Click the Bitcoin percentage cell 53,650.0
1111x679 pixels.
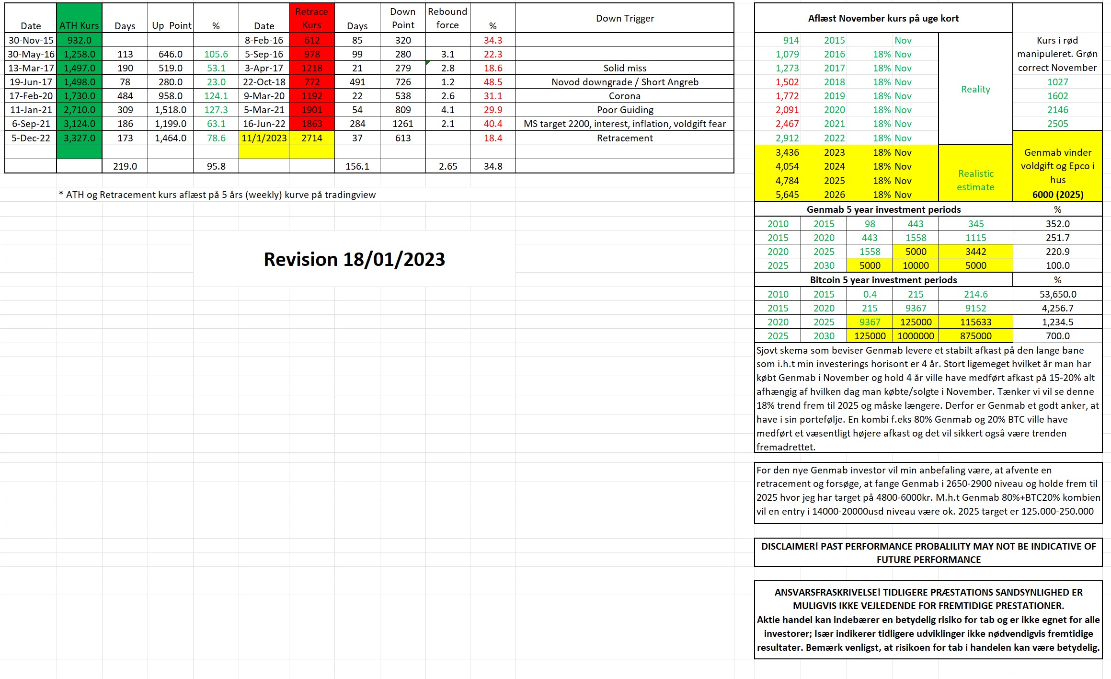coord(1058,294)
